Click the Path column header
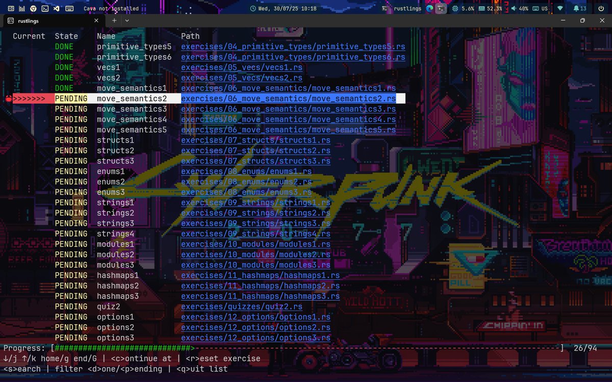The width and height of the screenshot is (612, 382). point(190,36)
